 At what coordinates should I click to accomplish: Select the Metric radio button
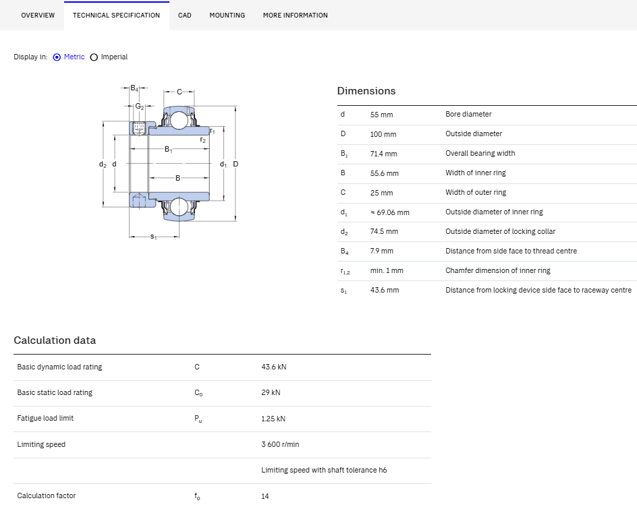pos(57,57)
